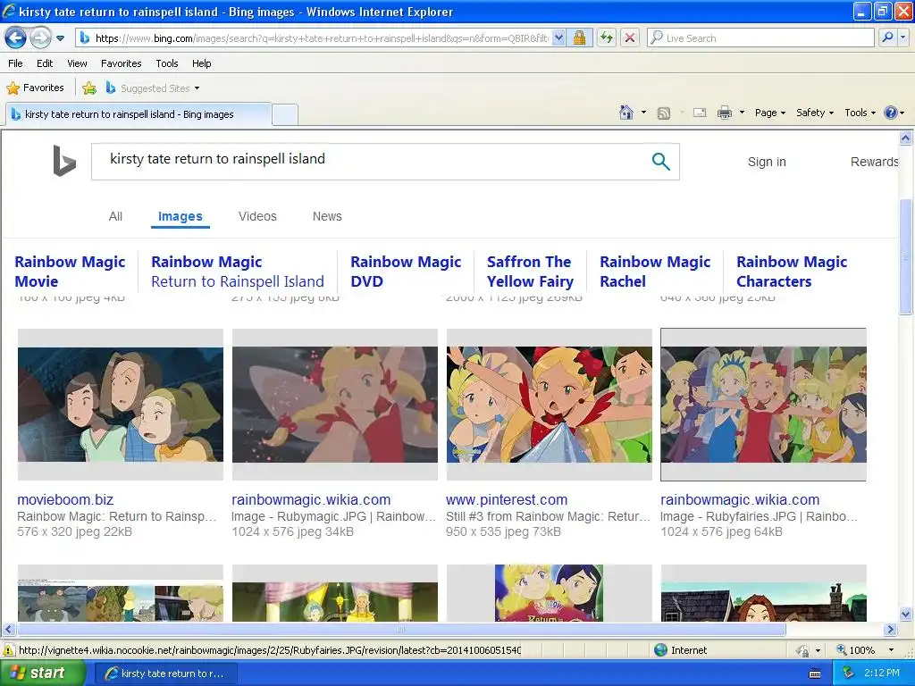
Task: Open the Rewards link
Action: [874, 162]
